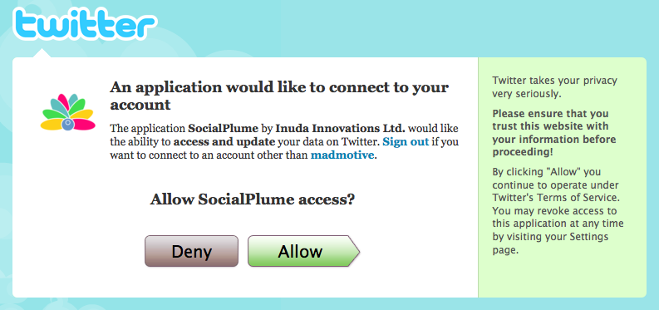Click the bold trust warning in sidebar
The image size is (659, 310).
click(554, 133)
